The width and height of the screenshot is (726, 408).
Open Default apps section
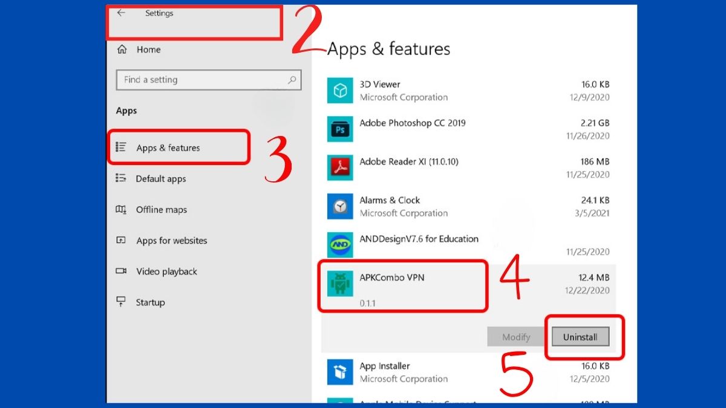pyautogui.click(x=161, y=179)
